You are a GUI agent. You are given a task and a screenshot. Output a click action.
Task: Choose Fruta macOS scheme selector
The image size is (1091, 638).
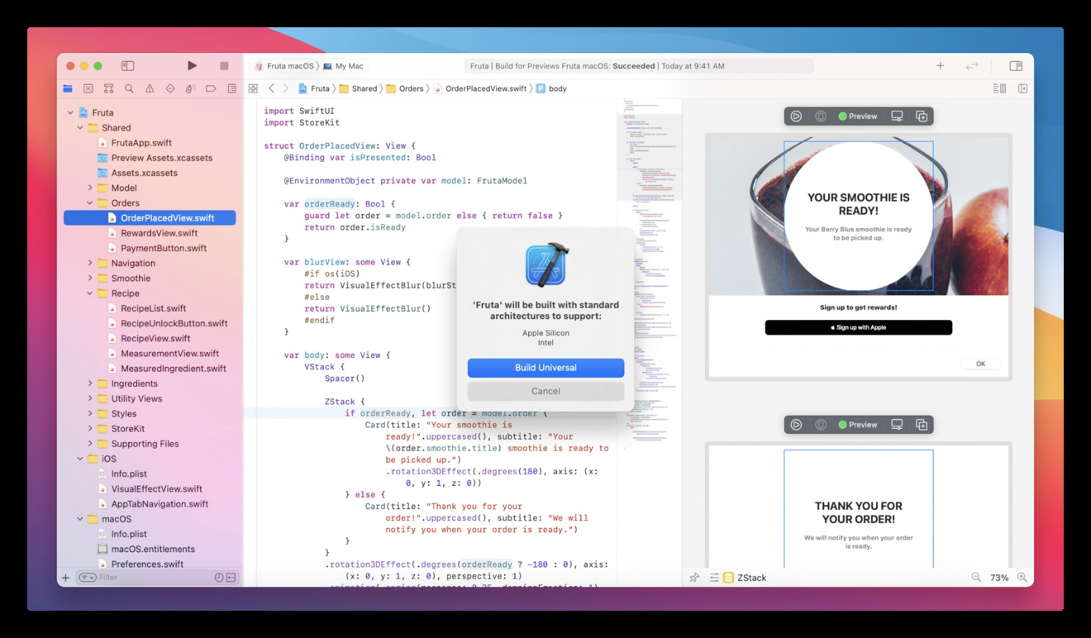tap(284, 66)
